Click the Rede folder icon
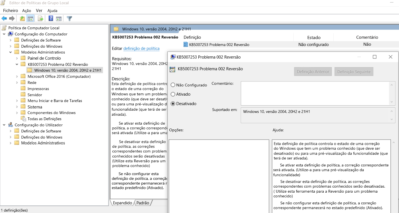Image resolution: width=399 pixels, height=213 pixels. click(23, 83)
